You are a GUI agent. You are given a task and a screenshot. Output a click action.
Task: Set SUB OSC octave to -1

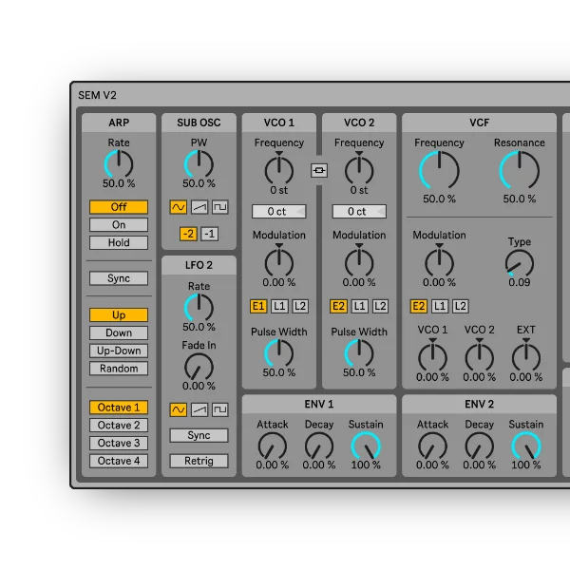point(210,234)
